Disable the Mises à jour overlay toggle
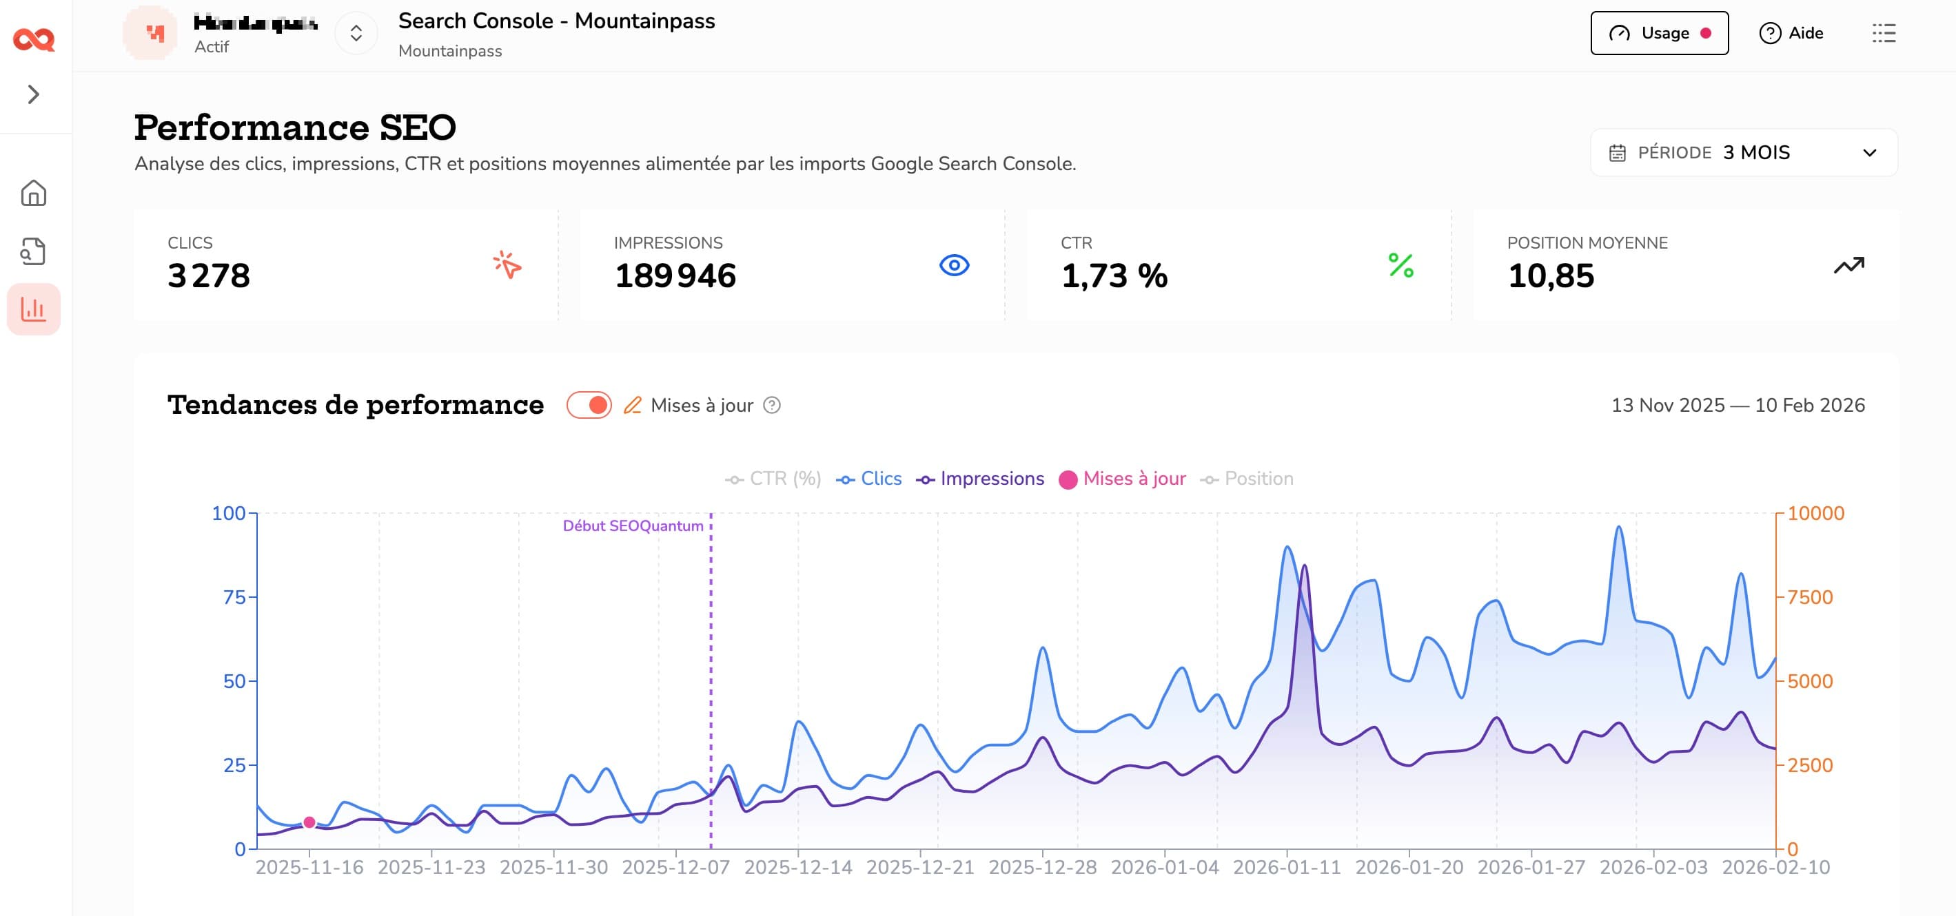 click(x=590, y=405)
